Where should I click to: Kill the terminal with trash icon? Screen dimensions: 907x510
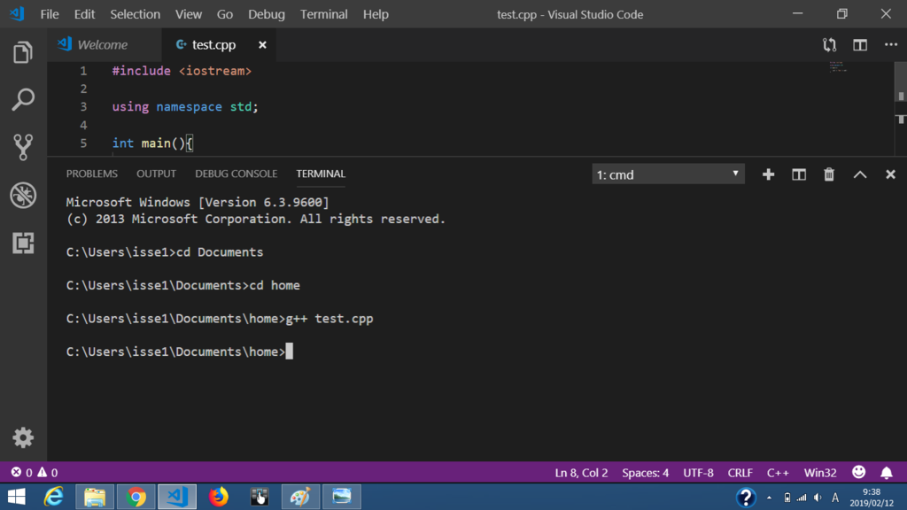tap(829, 174)
